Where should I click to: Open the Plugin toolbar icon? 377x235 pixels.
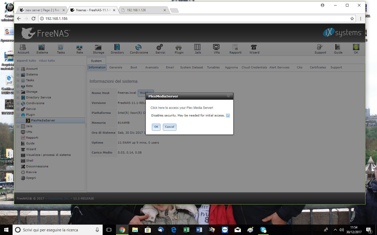[179, 49]
